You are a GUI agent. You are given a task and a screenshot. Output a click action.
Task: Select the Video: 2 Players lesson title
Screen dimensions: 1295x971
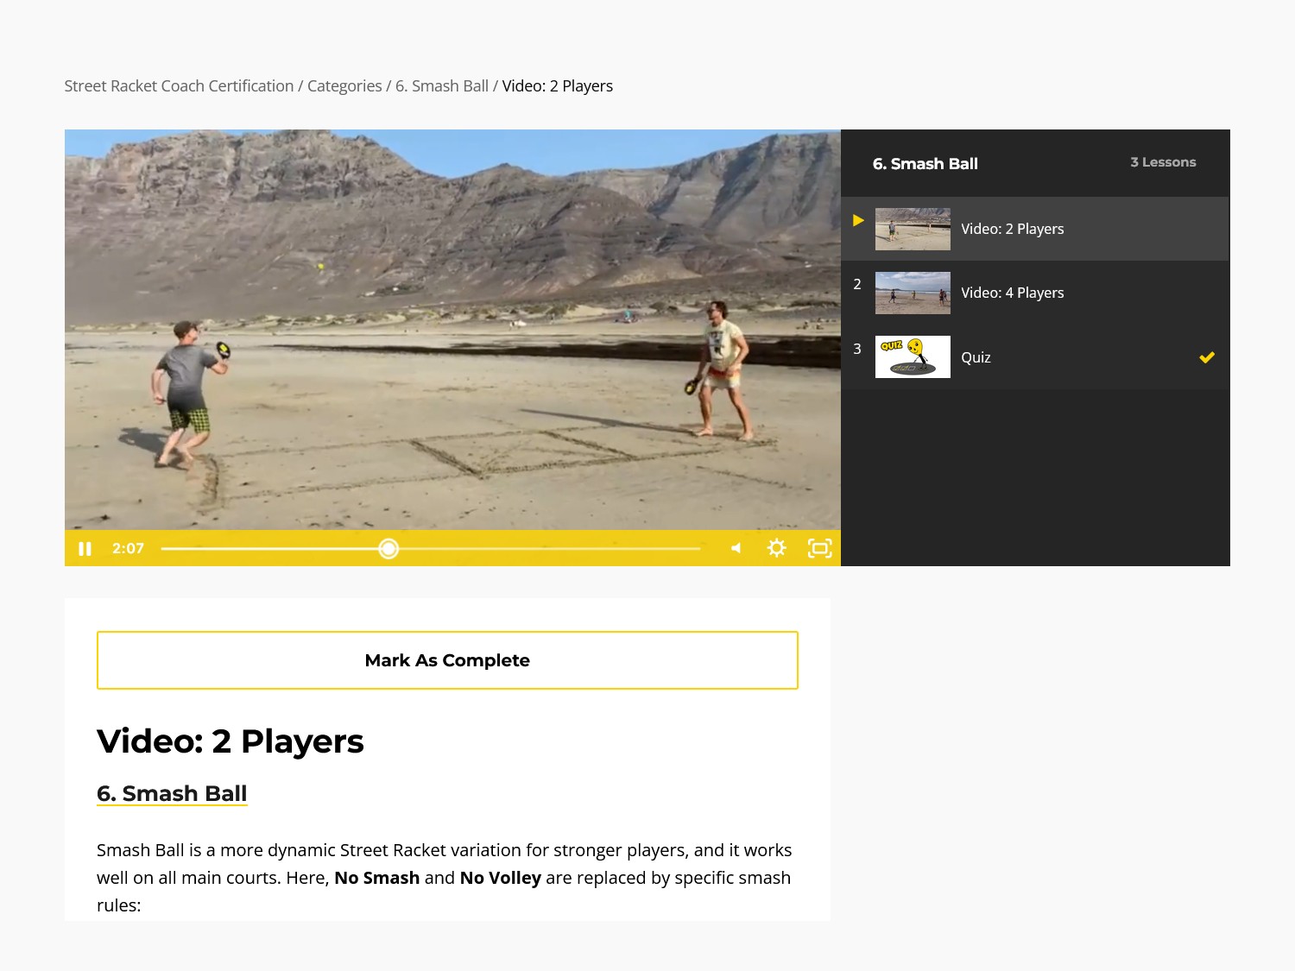pos(1012,229)
